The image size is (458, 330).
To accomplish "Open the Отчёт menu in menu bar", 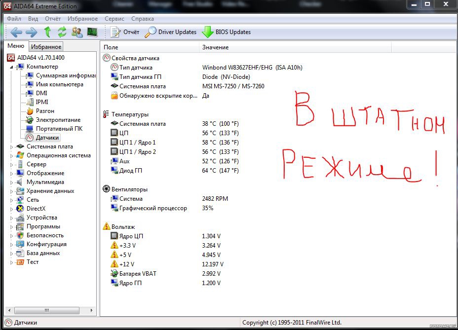I will click(x=53, y=19).
